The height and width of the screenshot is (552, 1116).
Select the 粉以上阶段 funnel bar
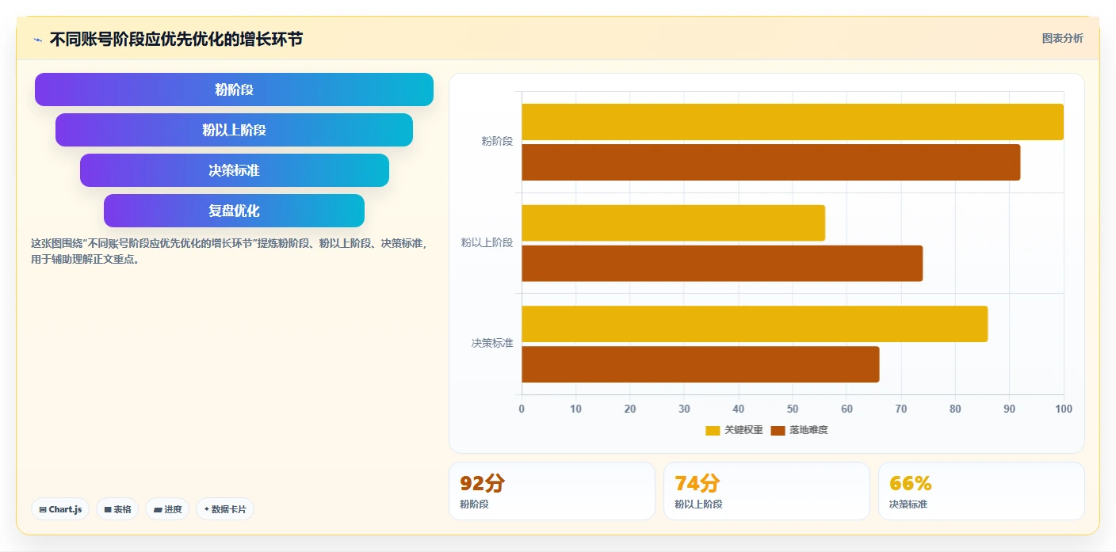(x=234, y=130)
